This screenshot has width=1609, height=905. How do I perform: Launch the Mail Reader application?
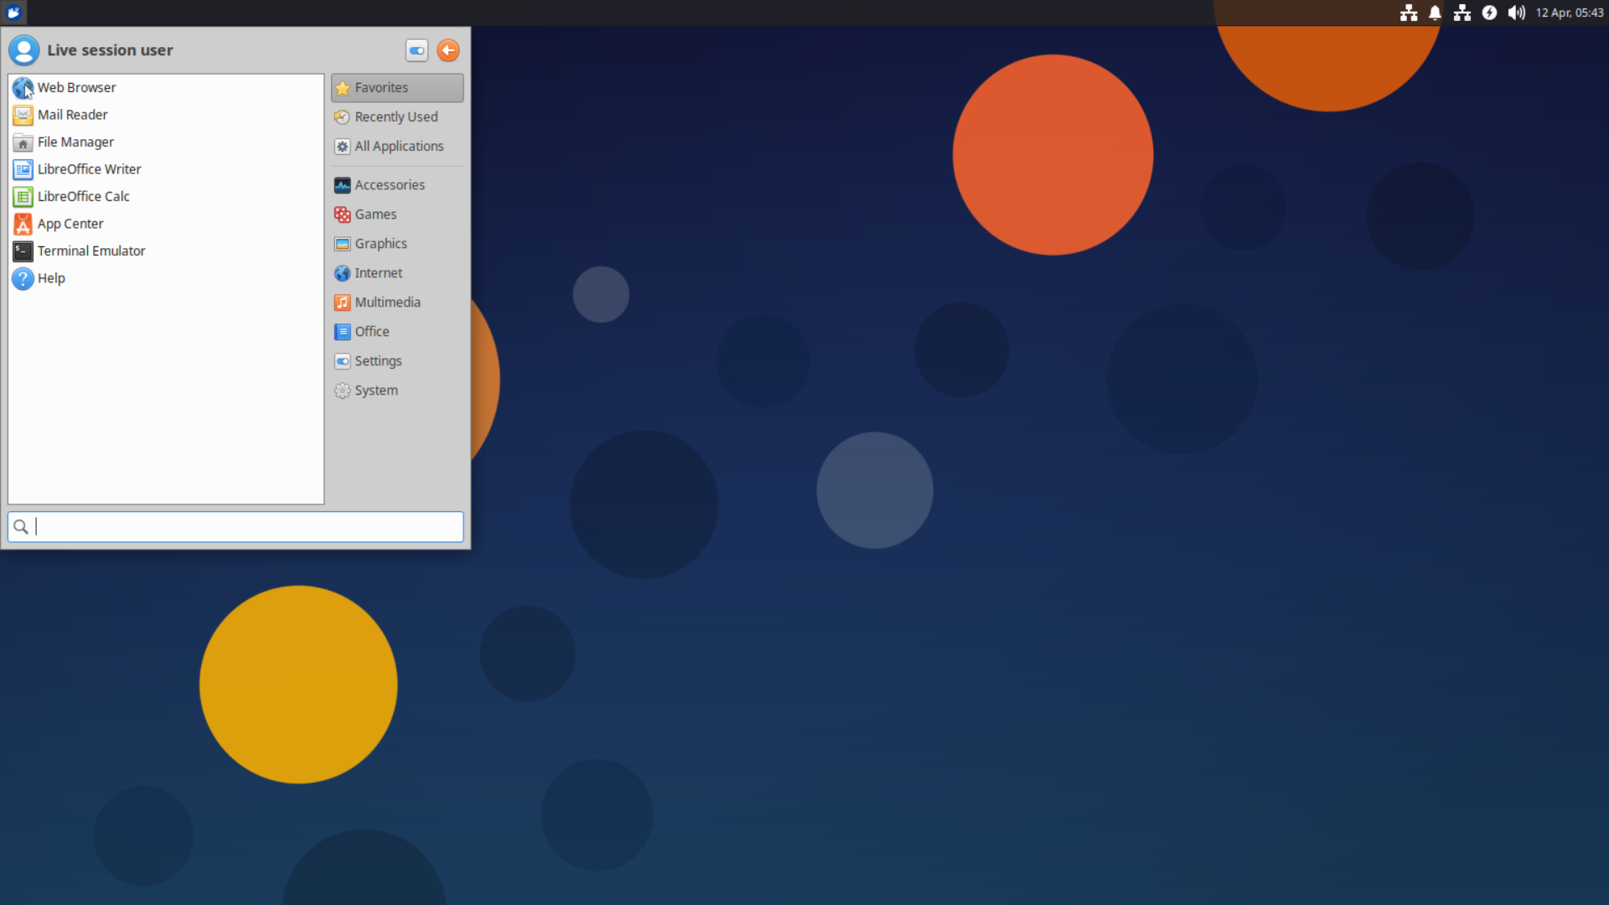(x=72, y=115)
